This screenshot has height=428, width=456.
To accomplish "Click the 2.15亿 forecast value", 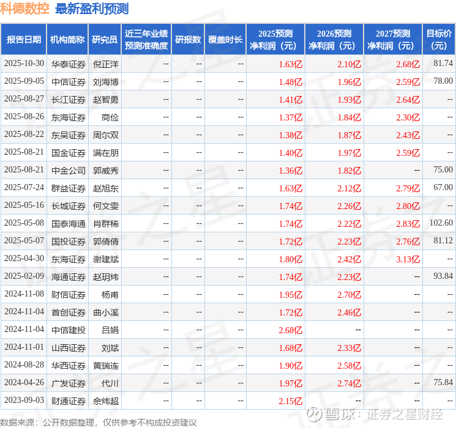I will click(291, 401).
